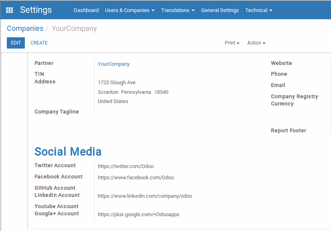
Task: Open the Print dropdown
Action: click(232, 43)
